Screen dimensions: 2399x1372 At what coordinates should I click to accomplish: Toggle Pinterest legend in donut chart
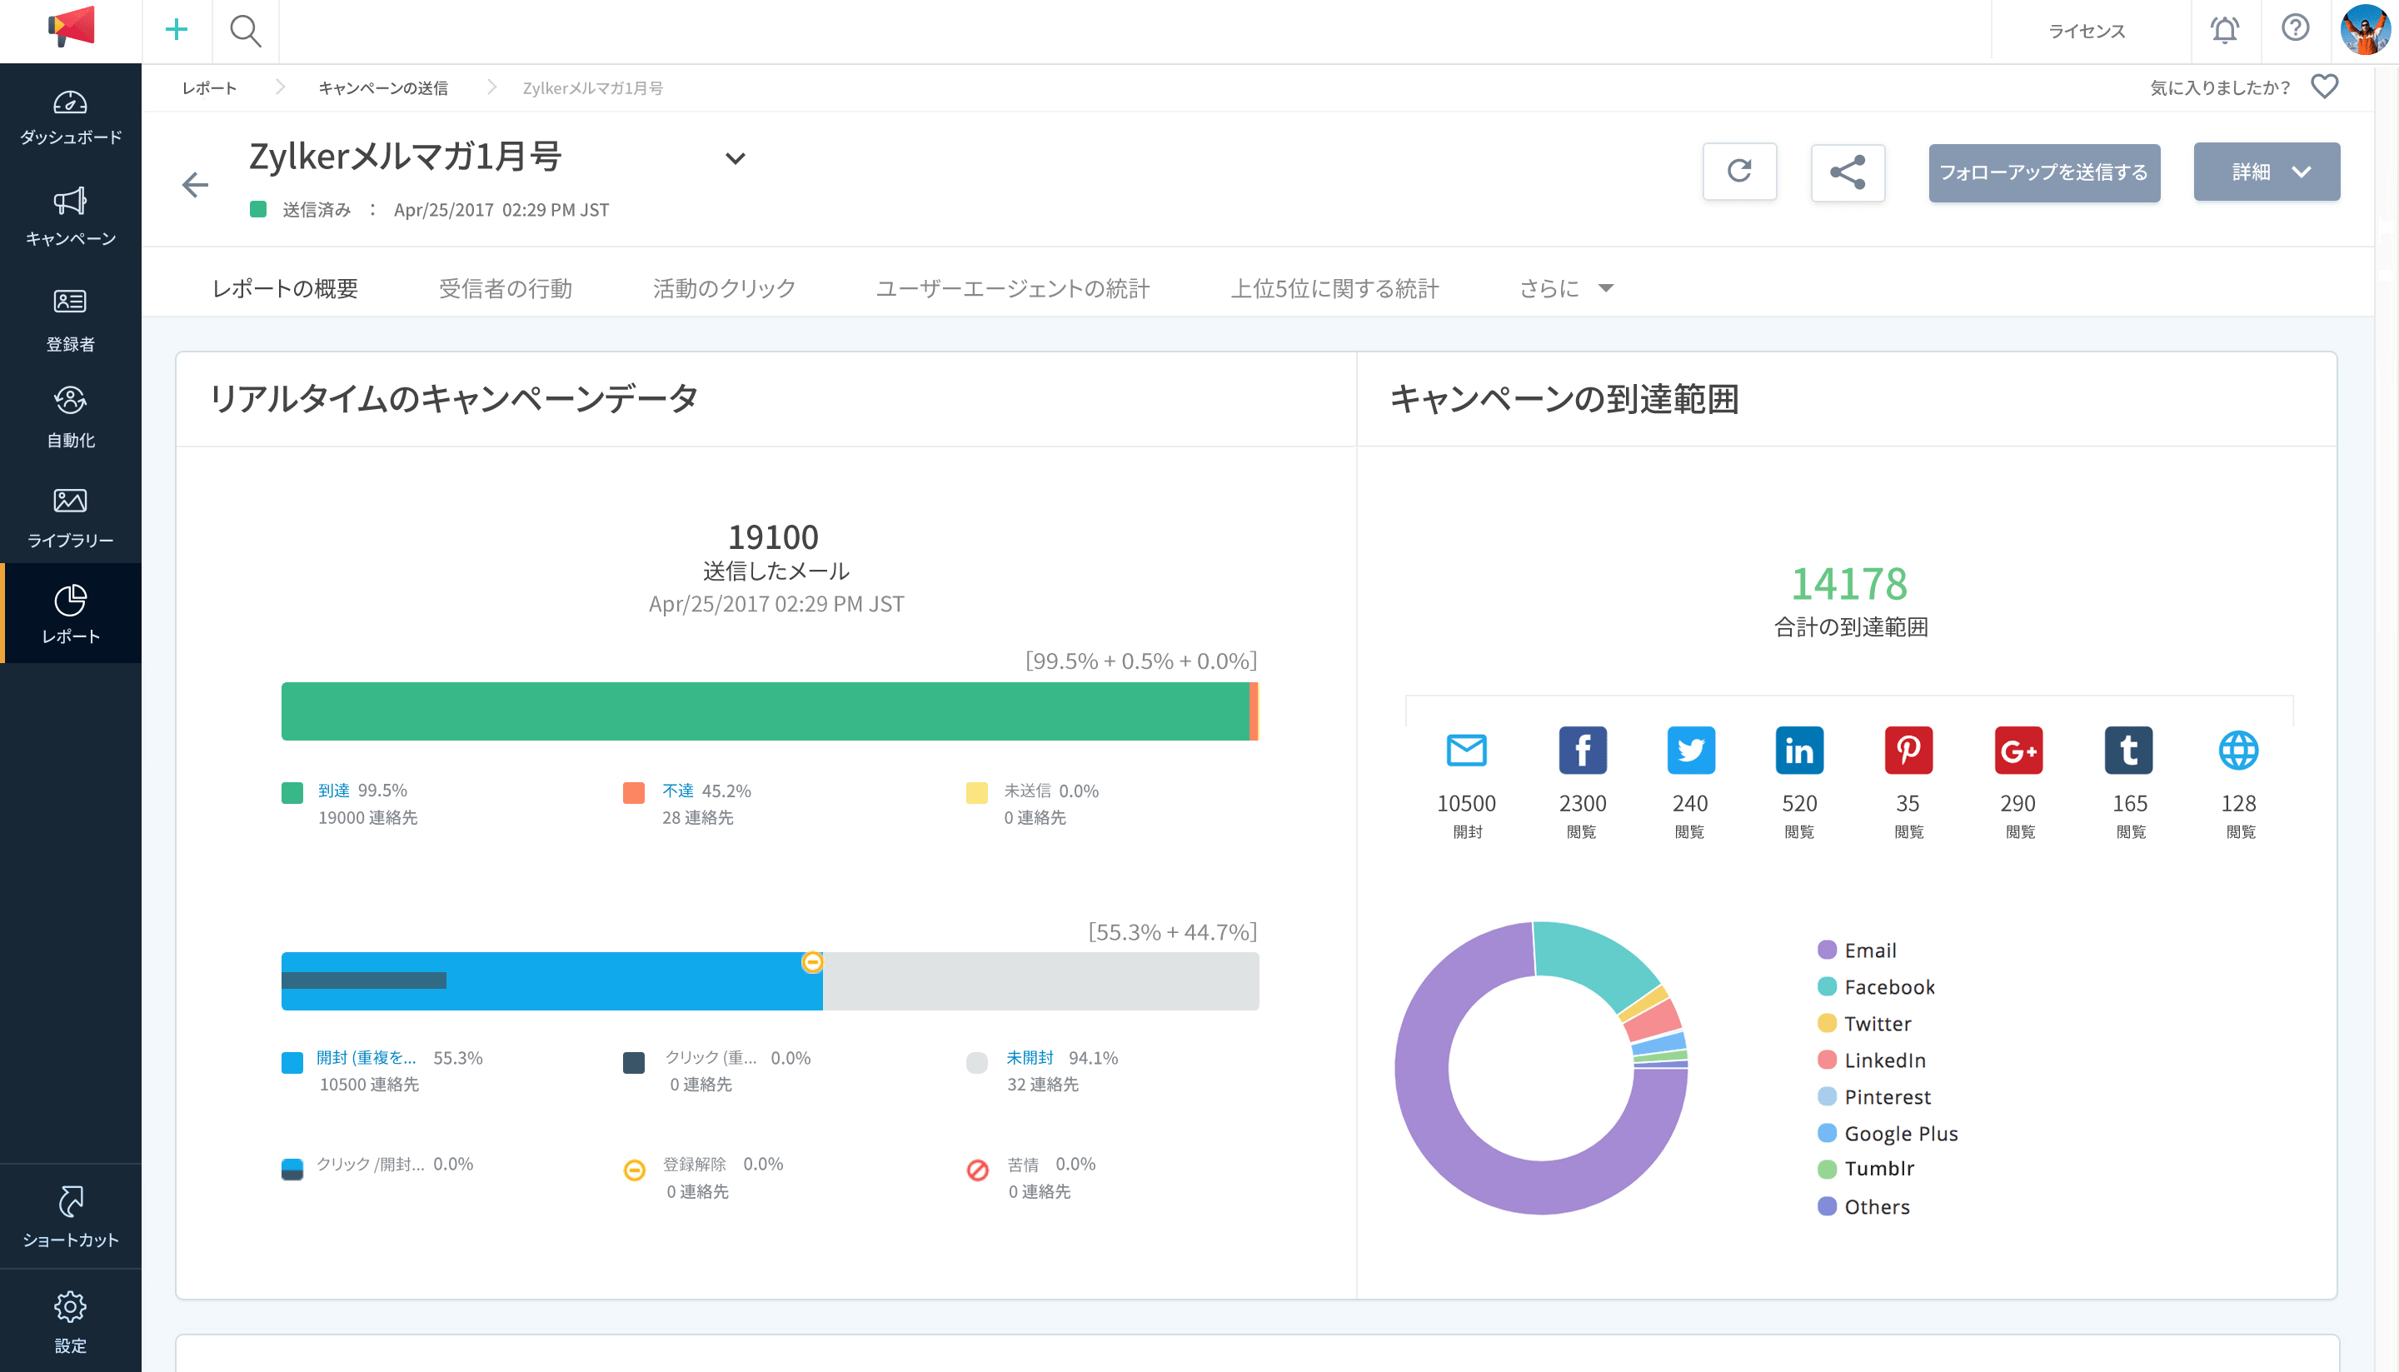tap(1874, 1097)
